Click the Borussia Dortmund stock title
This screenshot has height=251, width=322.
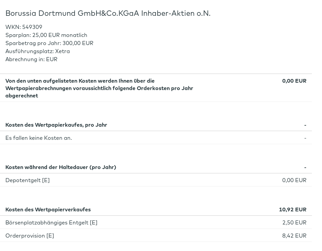click(108, 13)
